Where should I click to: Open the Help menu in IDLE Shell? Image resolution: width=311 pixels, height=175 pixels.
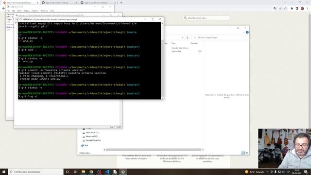click(52, 11)
